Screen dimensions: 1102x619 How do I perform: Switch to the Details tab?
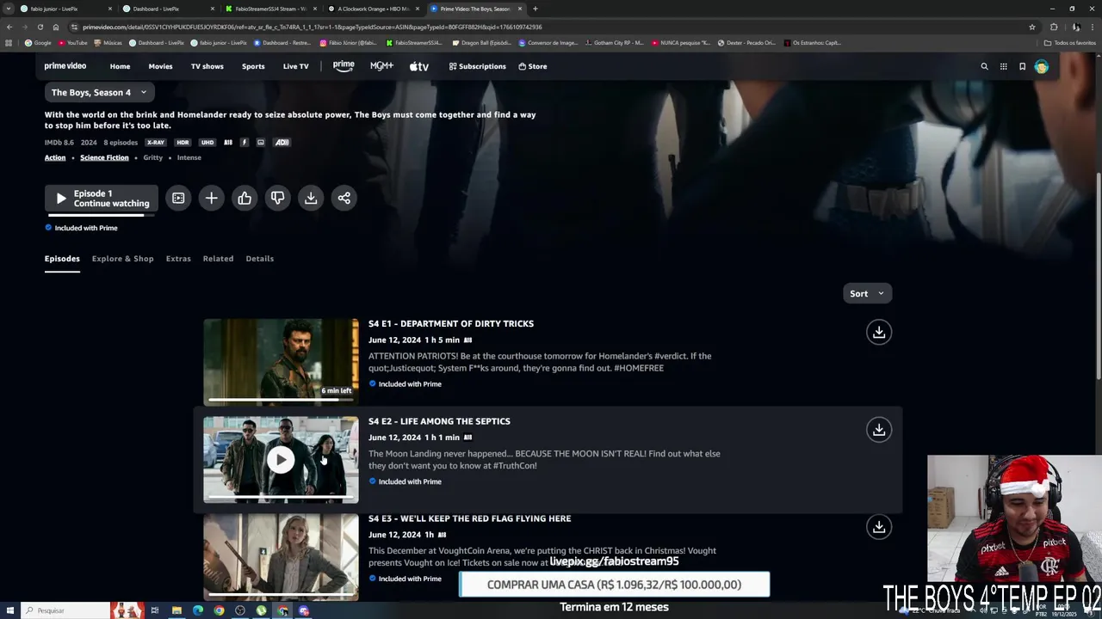point(259,259)
